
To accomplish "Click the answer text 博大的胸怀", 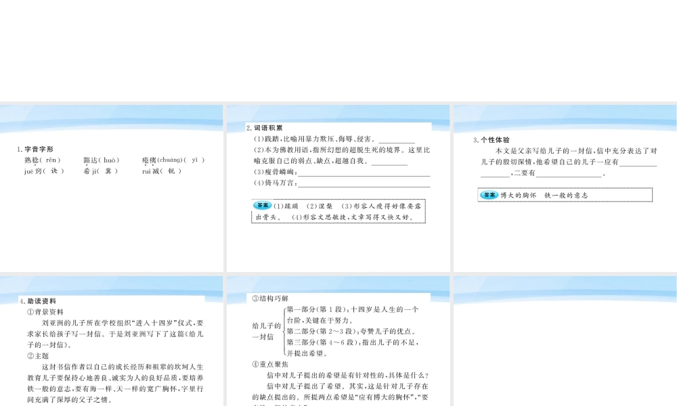I will [x=518, y=196].
